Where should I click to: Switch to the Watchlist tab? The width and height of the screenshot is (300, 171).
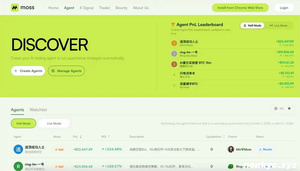38,110
